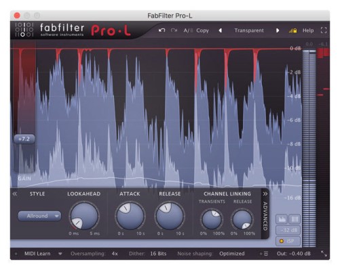This screenshot has width=340, height=270.
Task: Click the CHANNEL LINKING label
Action: point(227,194)
